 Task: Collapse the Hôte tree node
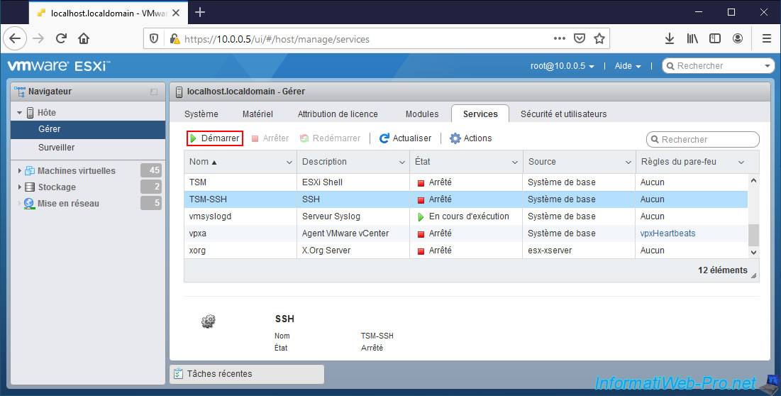(x=19, y=113)
